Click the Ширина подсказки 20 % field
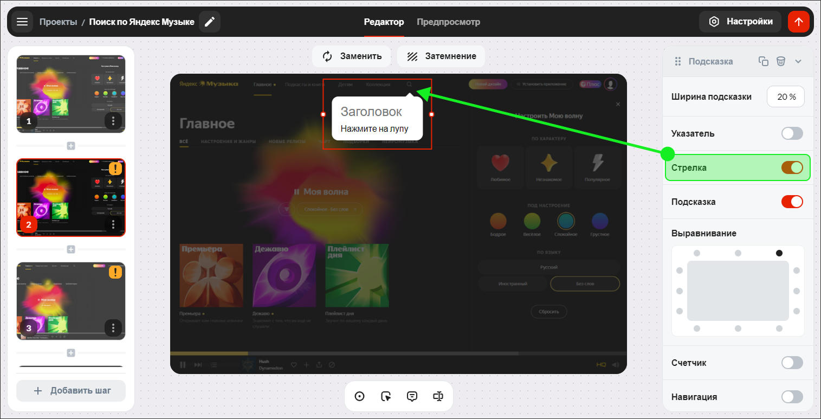The width and height of the screenshot is (821, 419). [786, 97]
